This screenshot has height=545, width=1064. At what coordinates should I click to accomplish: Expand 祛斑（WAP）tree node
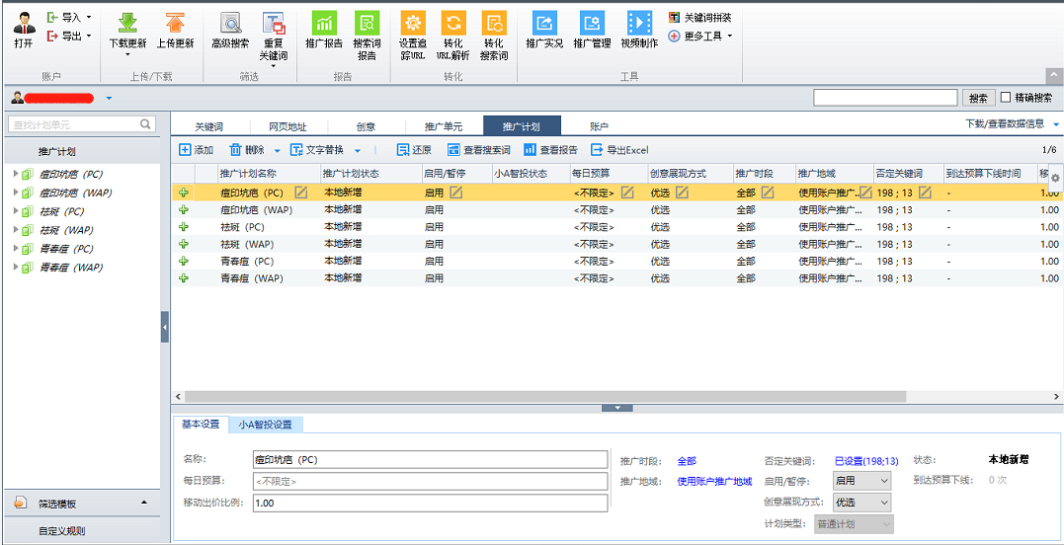[16, 230]
